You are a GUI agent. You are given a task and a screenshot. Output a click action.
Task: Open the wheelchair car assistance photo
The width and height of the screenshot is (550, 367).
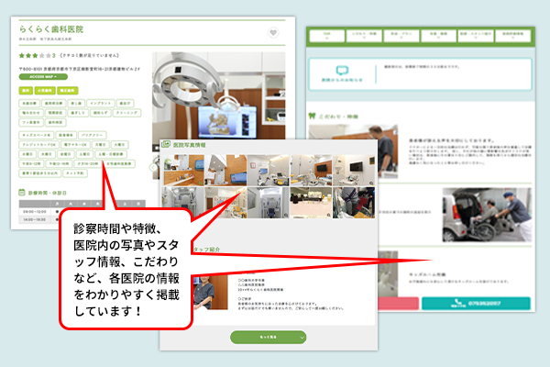484,214
